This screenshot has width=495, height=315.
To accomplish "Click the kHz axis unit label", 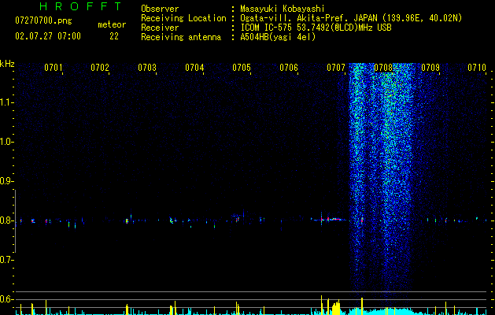I will click(7, 64).
